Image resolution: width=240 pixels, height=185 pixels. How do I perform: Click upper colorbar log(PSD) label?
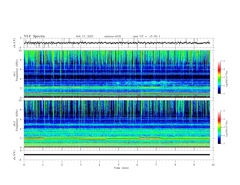point(227,79)
